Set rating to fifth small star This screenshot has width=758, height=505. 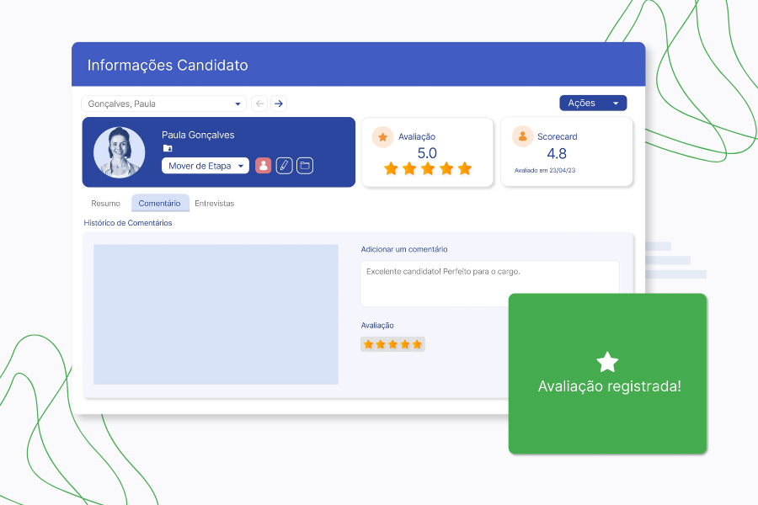(417, 344)
